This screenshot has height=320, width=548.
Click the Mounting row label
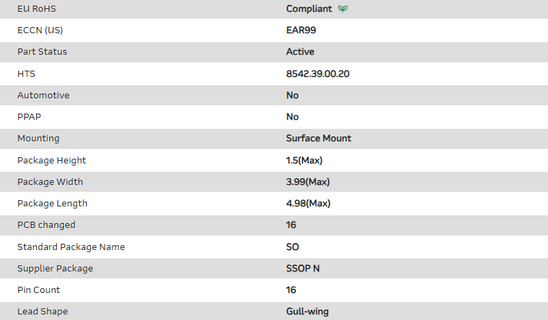[38, 138]
